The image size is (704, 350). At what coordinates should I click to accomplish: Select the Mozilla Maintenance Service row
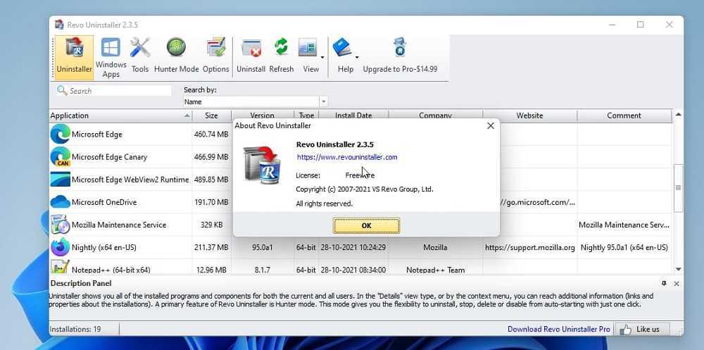pos(119,225)
